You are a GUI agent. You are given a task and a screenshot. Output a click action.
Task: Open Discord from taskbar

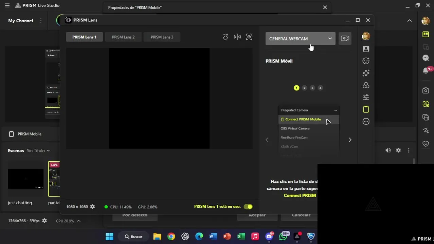pos(269,236)
